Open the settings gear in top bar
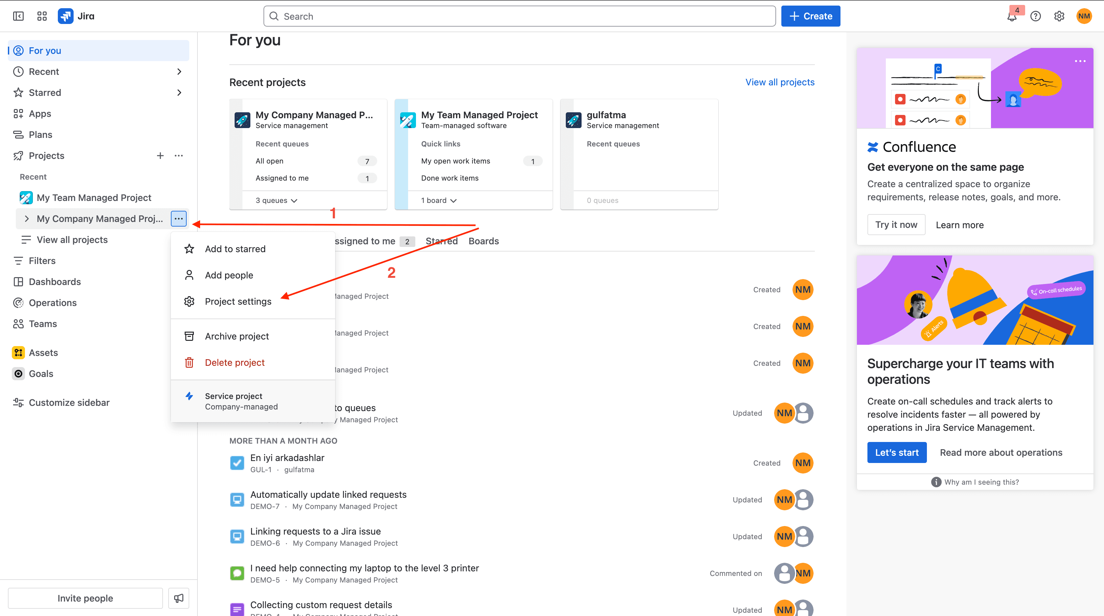This screenshot has height=616, width=1104. coord(1059,16)
